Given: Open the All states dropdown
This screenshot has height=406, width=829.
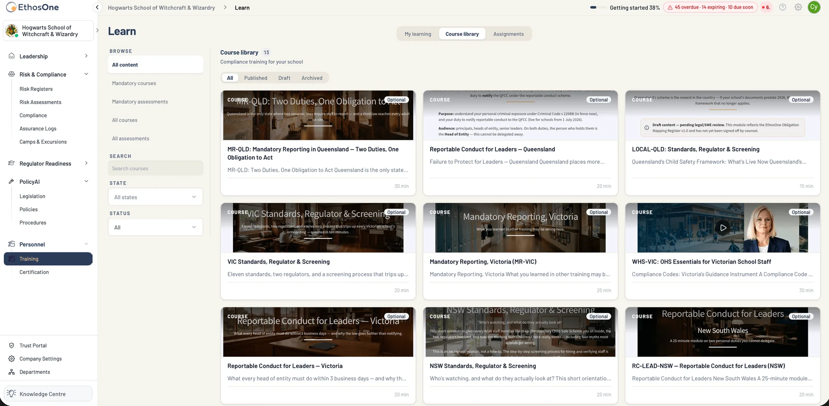Looking at the screenshot, I should [x=155, y=197].
